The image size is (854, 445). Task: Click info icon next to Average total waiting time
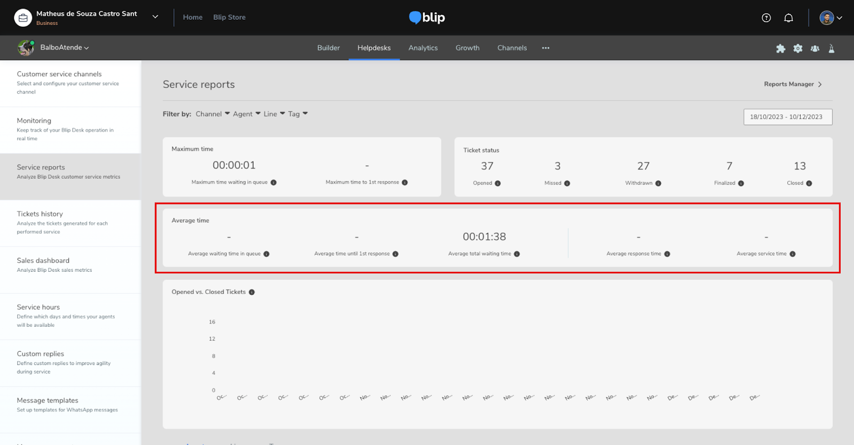click(517, 254)
